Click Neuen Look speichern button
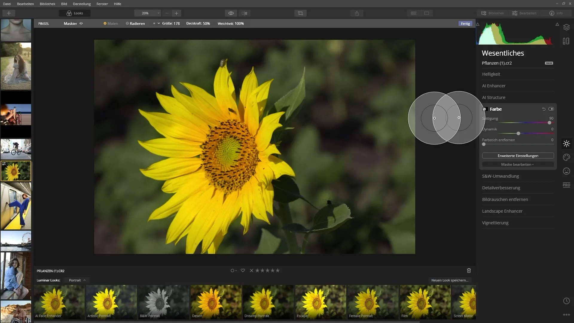This screenshot has height=323, width=574. [450, 280]
